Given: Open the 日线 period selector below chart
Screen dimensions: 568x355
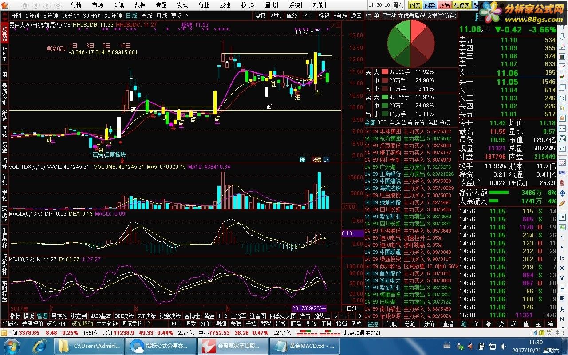Looking at the screenshot, I should (x=352, y=308).
